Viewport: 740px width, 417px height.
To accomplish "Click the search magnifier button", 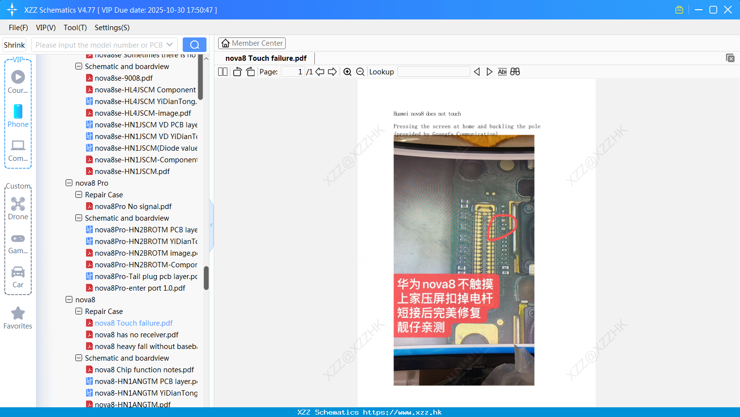I will 194,45.
